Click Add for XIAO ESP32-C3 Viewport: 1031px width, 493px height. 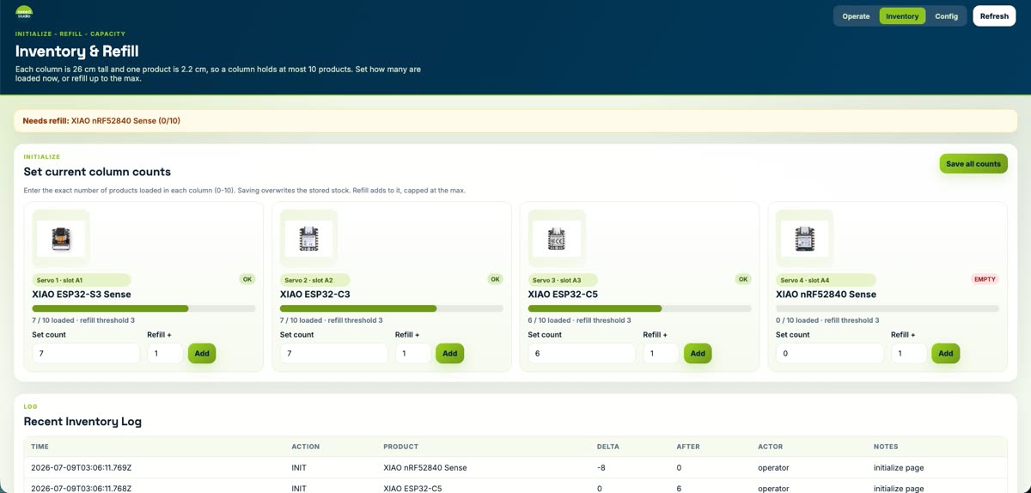[449, 353]
